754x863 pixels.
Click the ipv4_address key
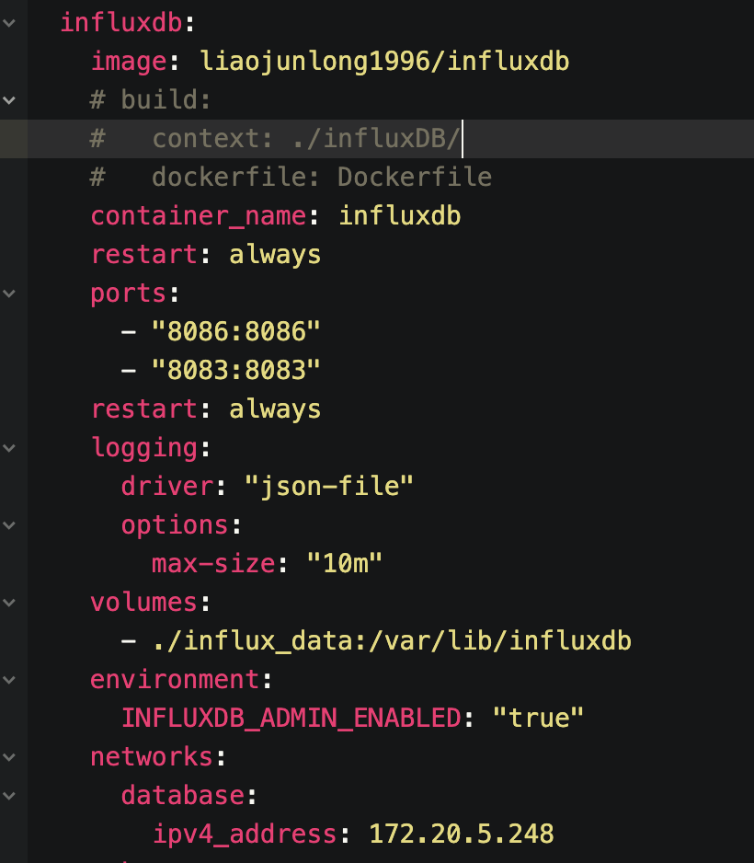point(245,834)
